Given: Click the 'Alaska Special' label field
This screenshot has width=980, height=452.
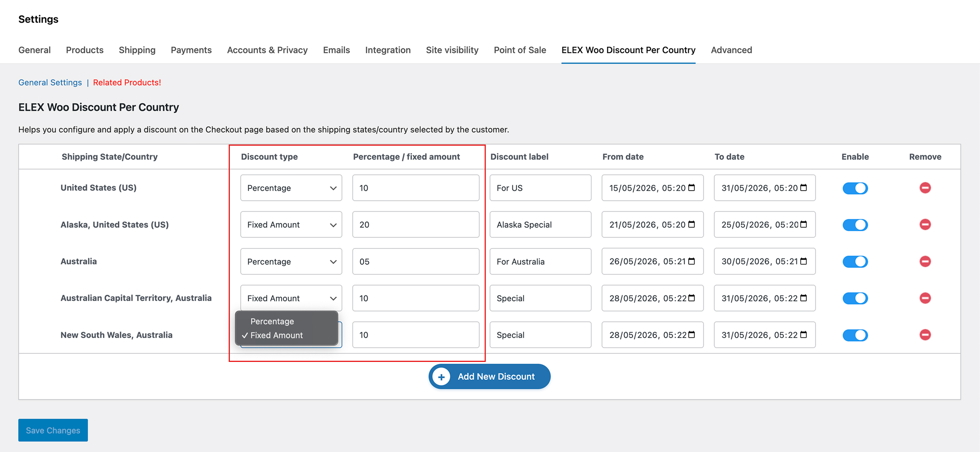Looking at the screenshot, I should [x=540, y=225].
